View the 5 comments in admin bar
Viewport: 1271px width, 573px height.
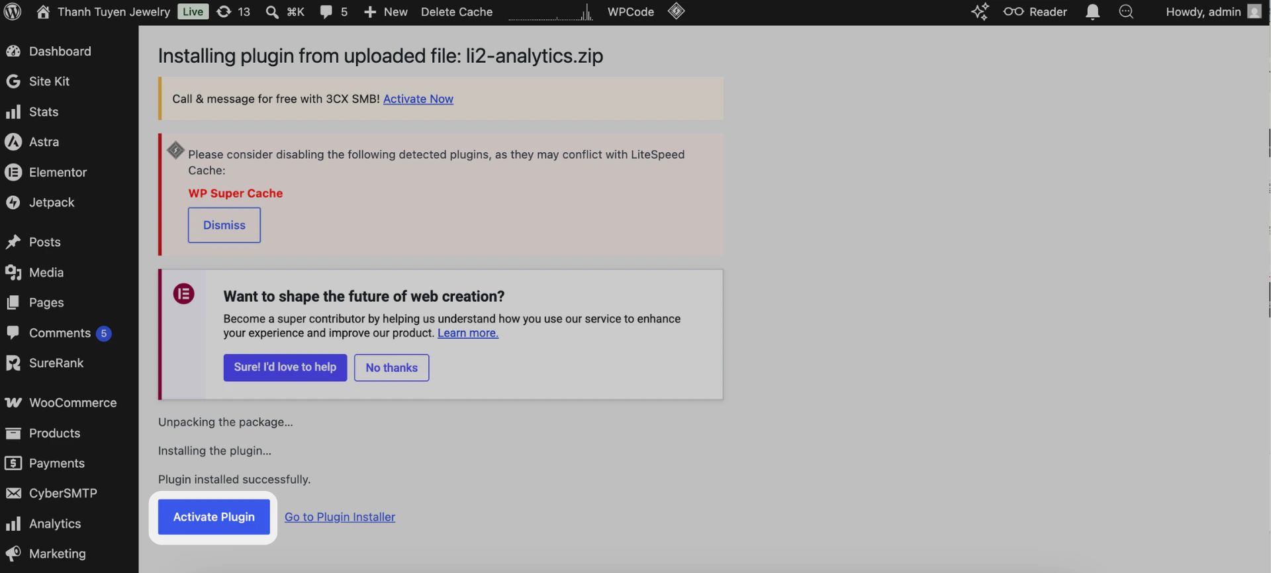[x=334, y=12]
